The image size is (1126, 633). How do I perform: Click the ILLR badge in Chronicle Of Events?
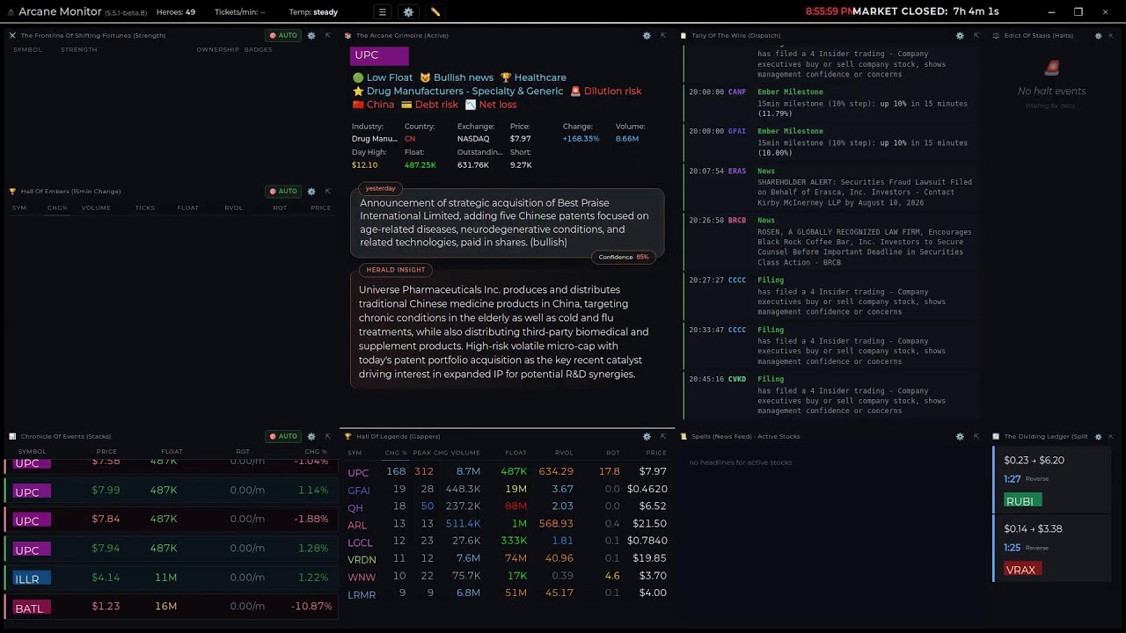click(33, 578)
